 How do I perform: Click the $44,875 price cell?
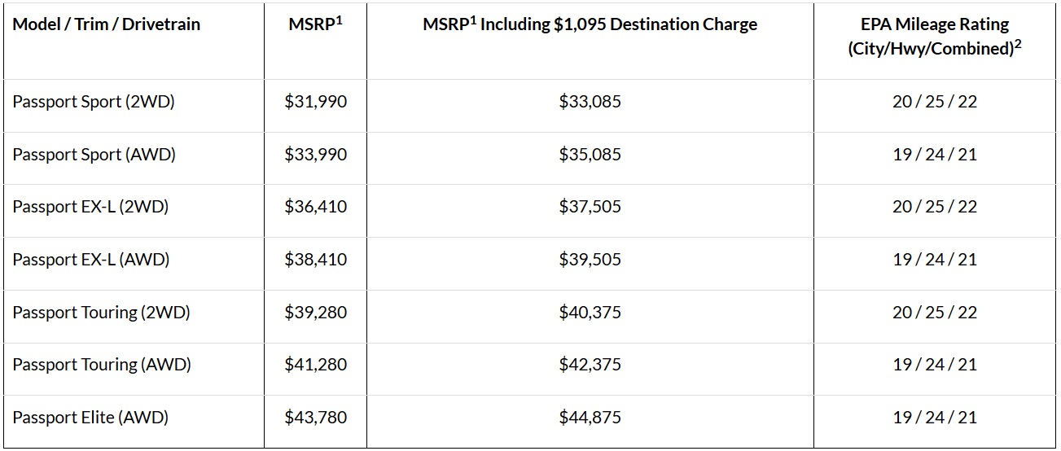[590, 418]
